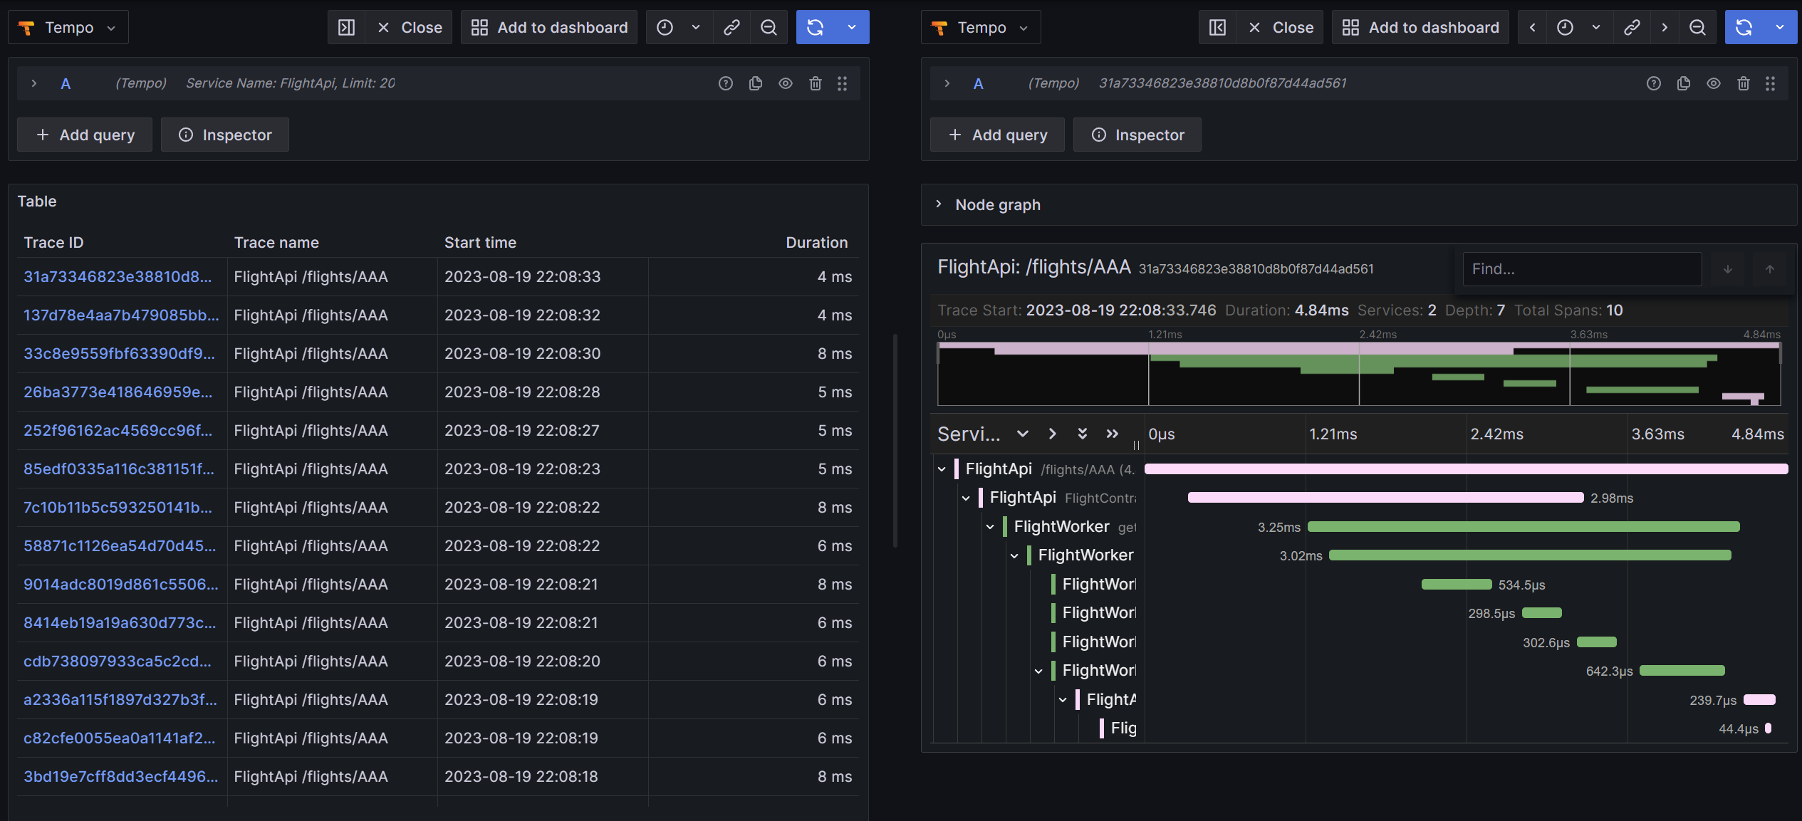Go back in right pane history
1802x821 pixels.
1532,28
